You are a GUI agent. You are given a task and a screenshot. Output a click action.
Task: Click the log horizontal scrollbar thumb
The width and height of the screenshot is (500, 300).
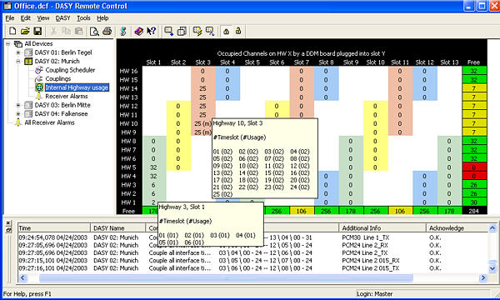[226, 277]
